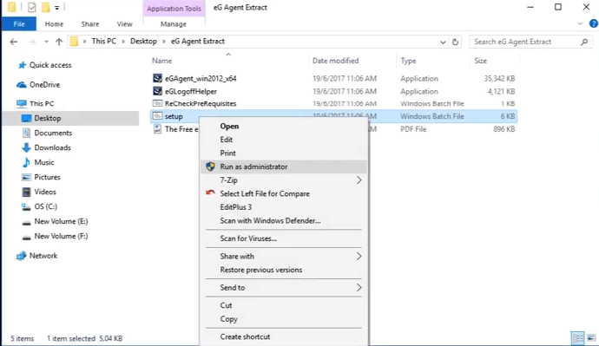Select Edit in the context menu

point(284,140)
